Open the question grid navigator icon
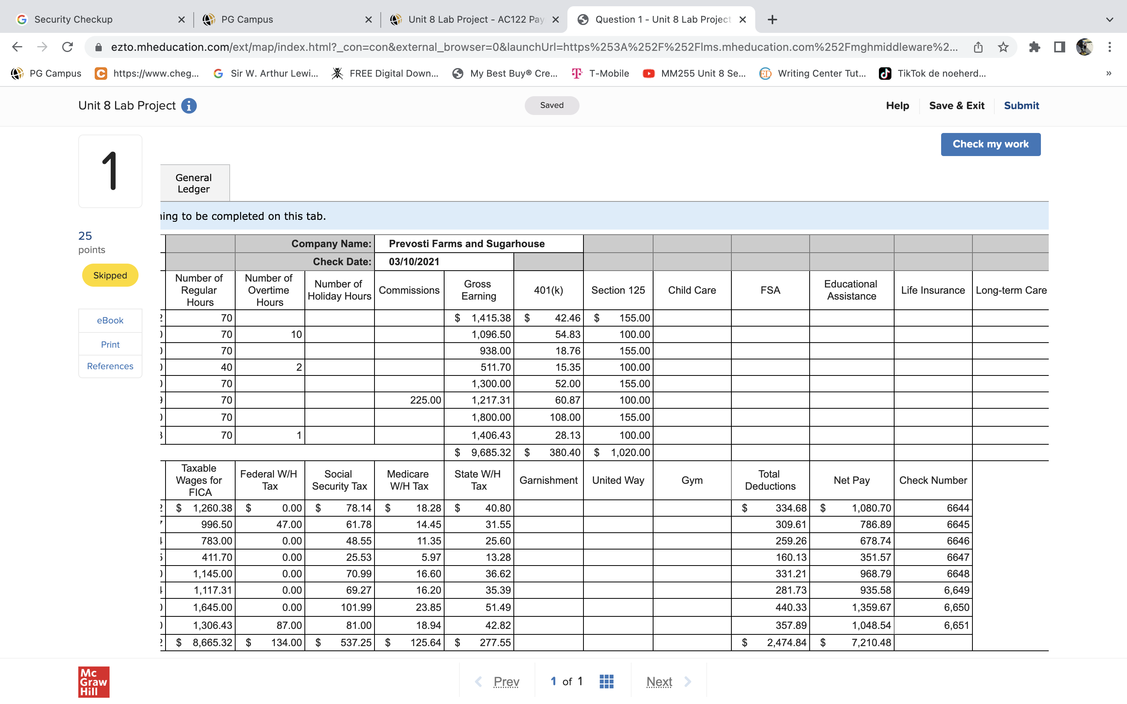 (606, 681)
